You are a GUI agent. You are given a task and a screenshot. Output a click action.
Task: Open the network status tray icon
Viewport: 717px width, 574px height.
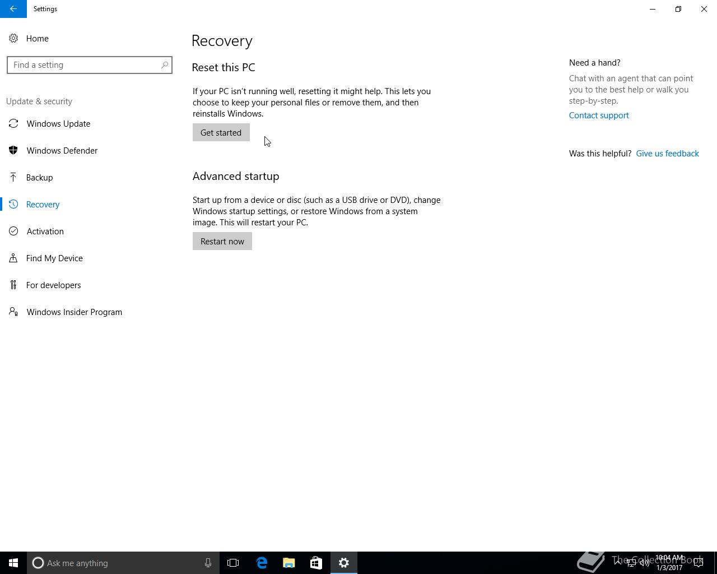631,563
